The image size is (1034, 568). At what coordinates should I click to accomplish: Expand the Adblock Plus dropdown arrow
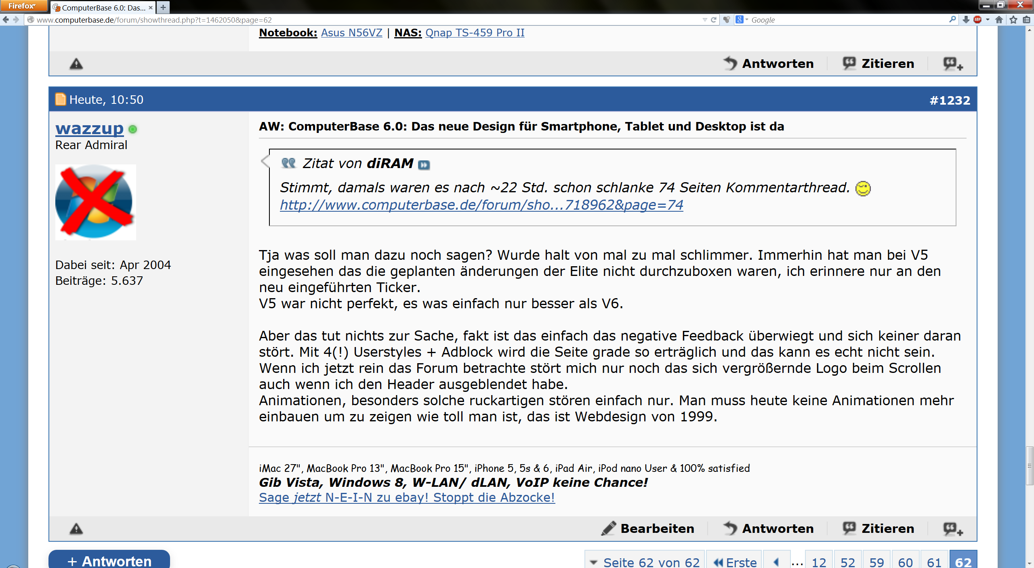(988, 19)
